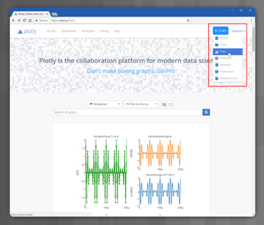Open the My Files navigation link
The width and height of the screenshot is (264, 225).
(x=52, y=31)
